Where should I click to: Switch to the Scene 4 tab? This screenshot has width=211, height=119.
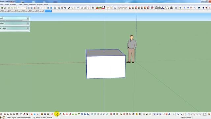20,11
